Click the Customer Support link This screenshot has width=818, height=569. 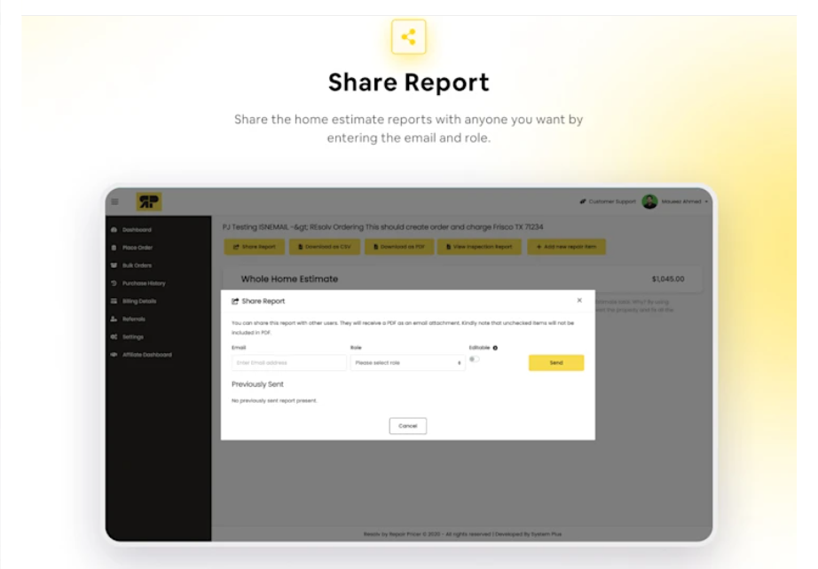[612, 202]
